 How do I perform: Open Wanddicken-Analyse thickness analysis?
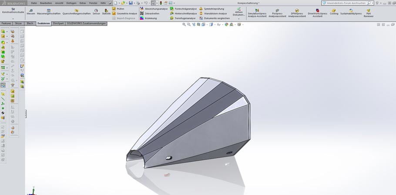[x=213, y=13]
